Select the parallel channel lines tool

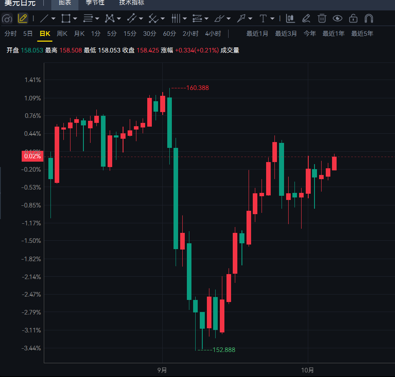pyautogui.click(x=88, y=19)
